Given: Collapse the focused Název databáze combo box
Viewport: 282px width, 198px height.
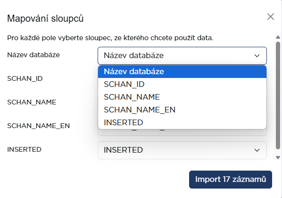Looking at the screenshot, I should (182, 56).
